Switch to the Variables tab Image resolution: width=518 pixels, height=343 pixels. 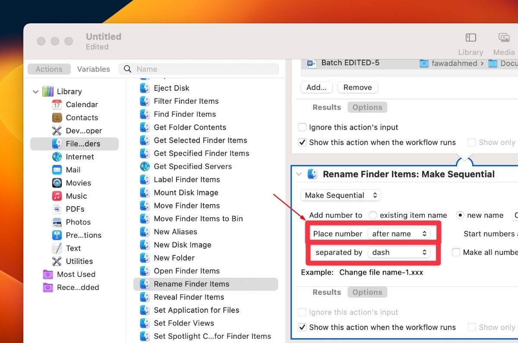pos(93,69)
